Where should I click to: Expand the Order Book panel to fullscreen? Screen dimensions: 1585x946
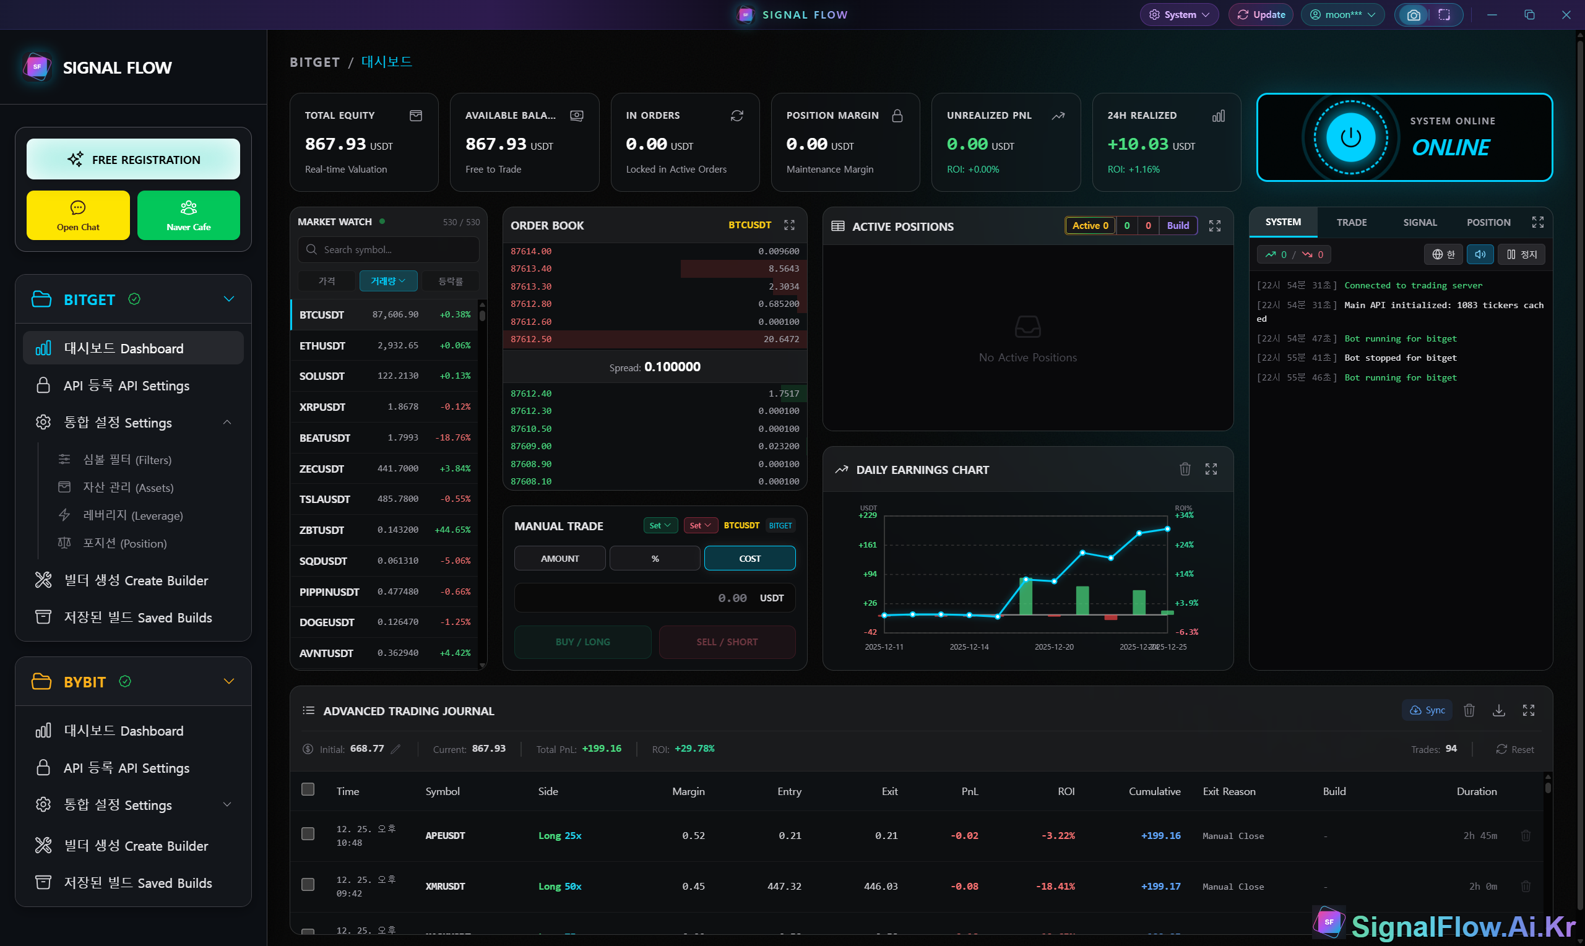(x=789, y=225)
